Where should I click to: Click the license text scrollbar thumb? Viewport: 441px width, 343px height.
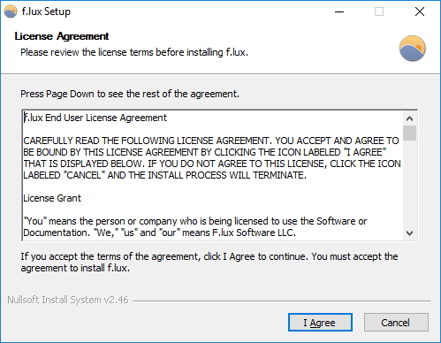[409, 133]
